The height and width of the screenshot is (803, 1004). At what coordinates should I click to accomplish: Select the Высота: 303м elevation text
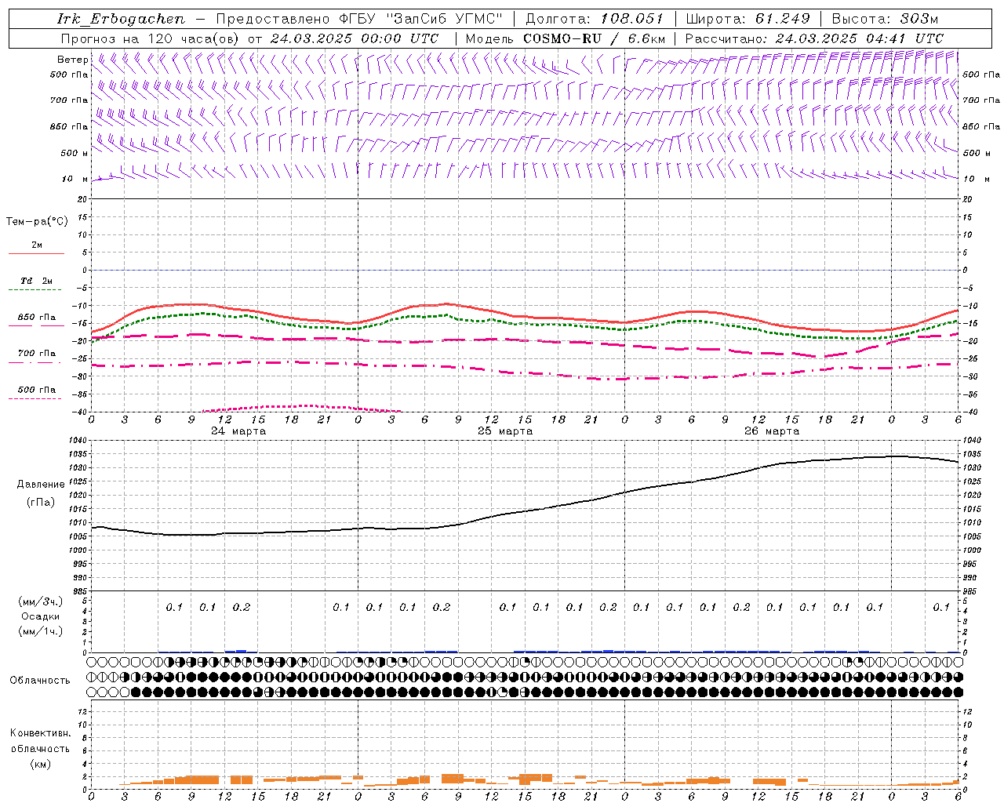coord(885,19)
